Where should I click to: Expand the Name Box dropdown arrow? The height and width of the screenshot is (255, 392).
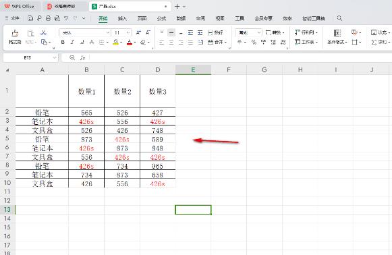tap(54, 58)
